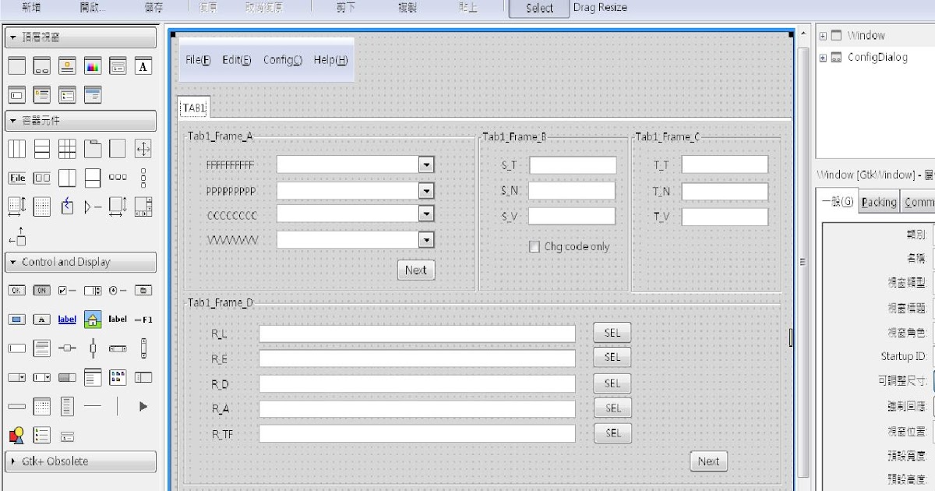Select the Menu Bar widget labeled File
The image size is (935, 491).
17,178
